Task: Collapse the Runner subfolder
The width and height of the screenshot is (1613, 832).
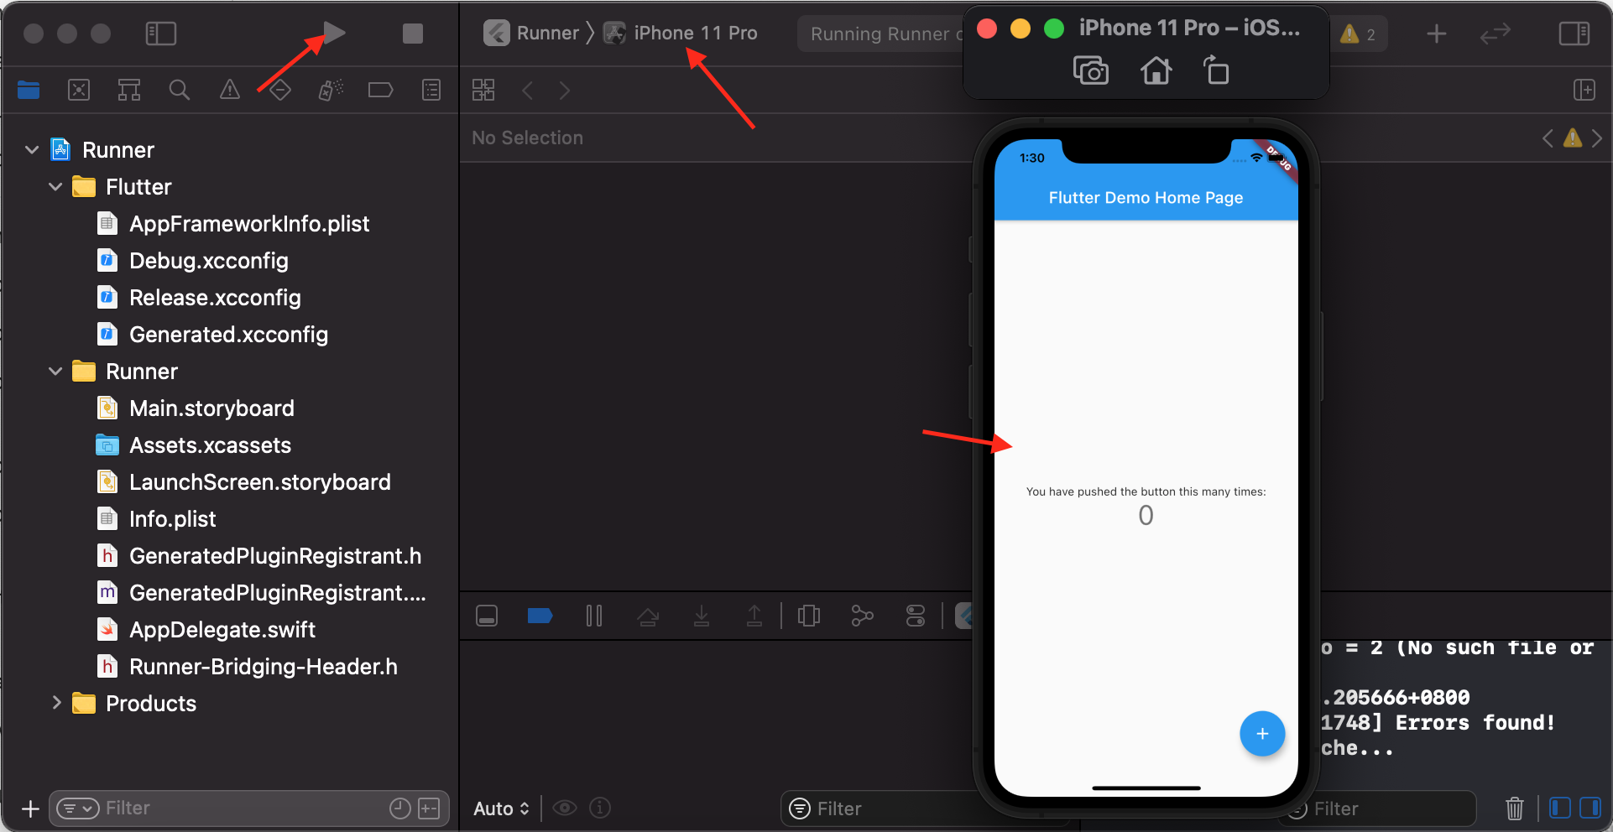Action: click(55, 372)
